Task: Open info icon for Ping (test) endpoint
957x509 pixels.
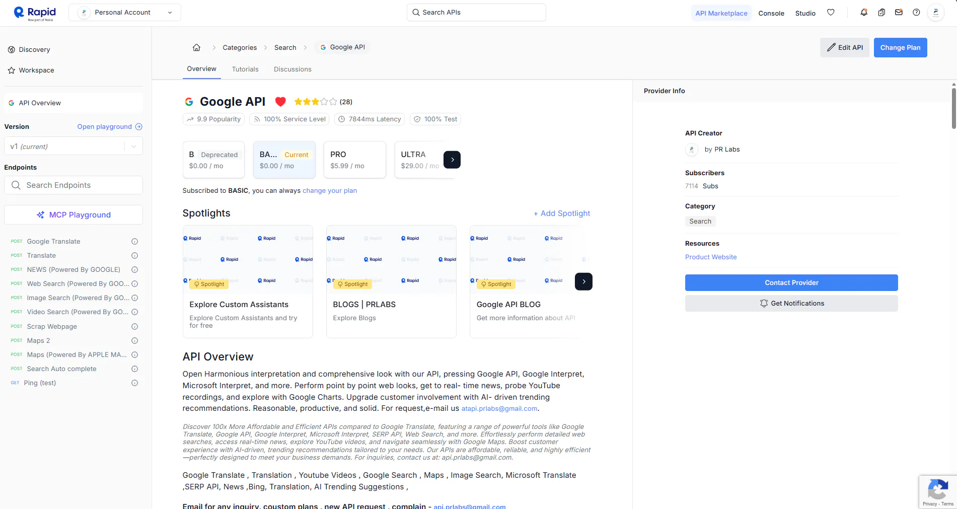Action: (x=134, y=383)
